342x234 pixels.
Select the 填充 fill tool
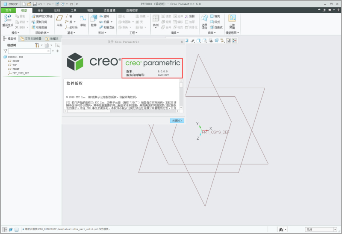[215, 16]
